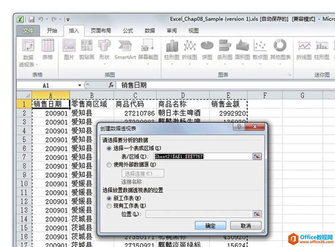This screenshot has height=247, width=335.
Task: Click cell B1 零售商区域
Action: pos(92,104)
